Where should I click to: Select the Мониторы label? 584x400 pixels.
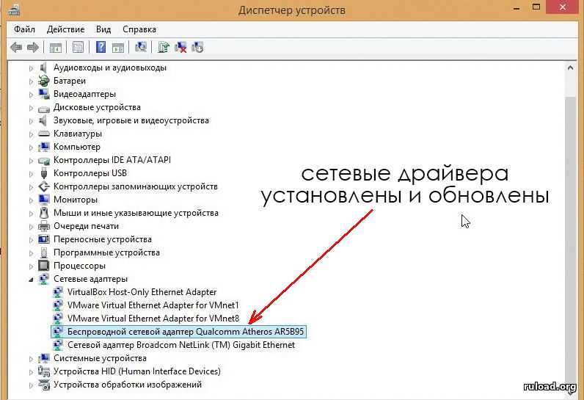(x=76, y=200)
